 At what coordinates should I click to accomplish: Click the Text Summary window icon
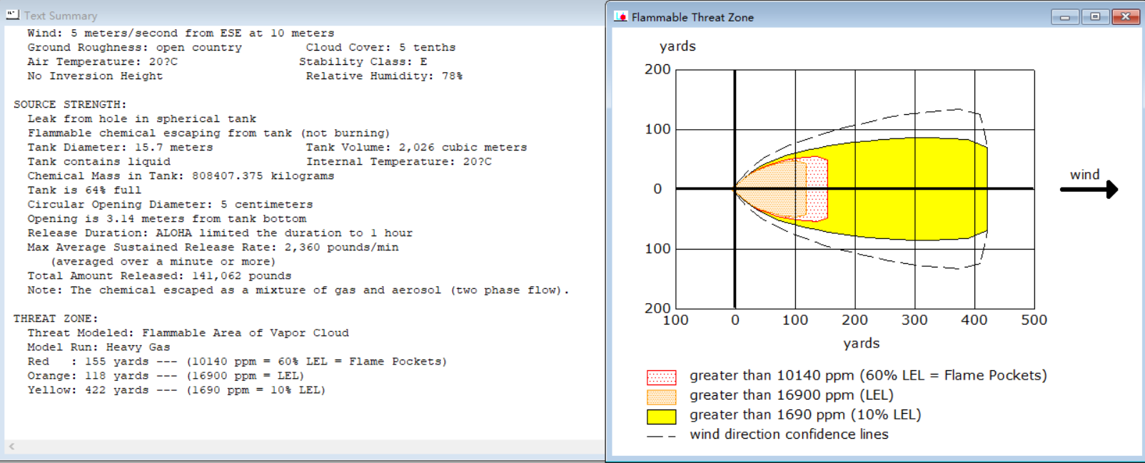pyautogui.click(x=12, y=15)
